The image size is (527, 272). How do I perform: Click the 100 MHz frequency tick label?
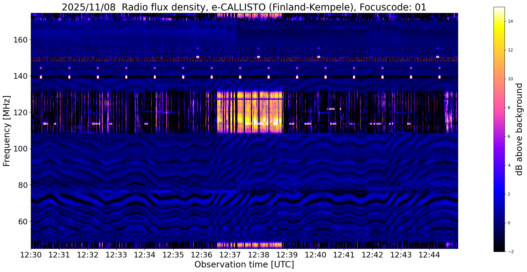click(20, 149)
